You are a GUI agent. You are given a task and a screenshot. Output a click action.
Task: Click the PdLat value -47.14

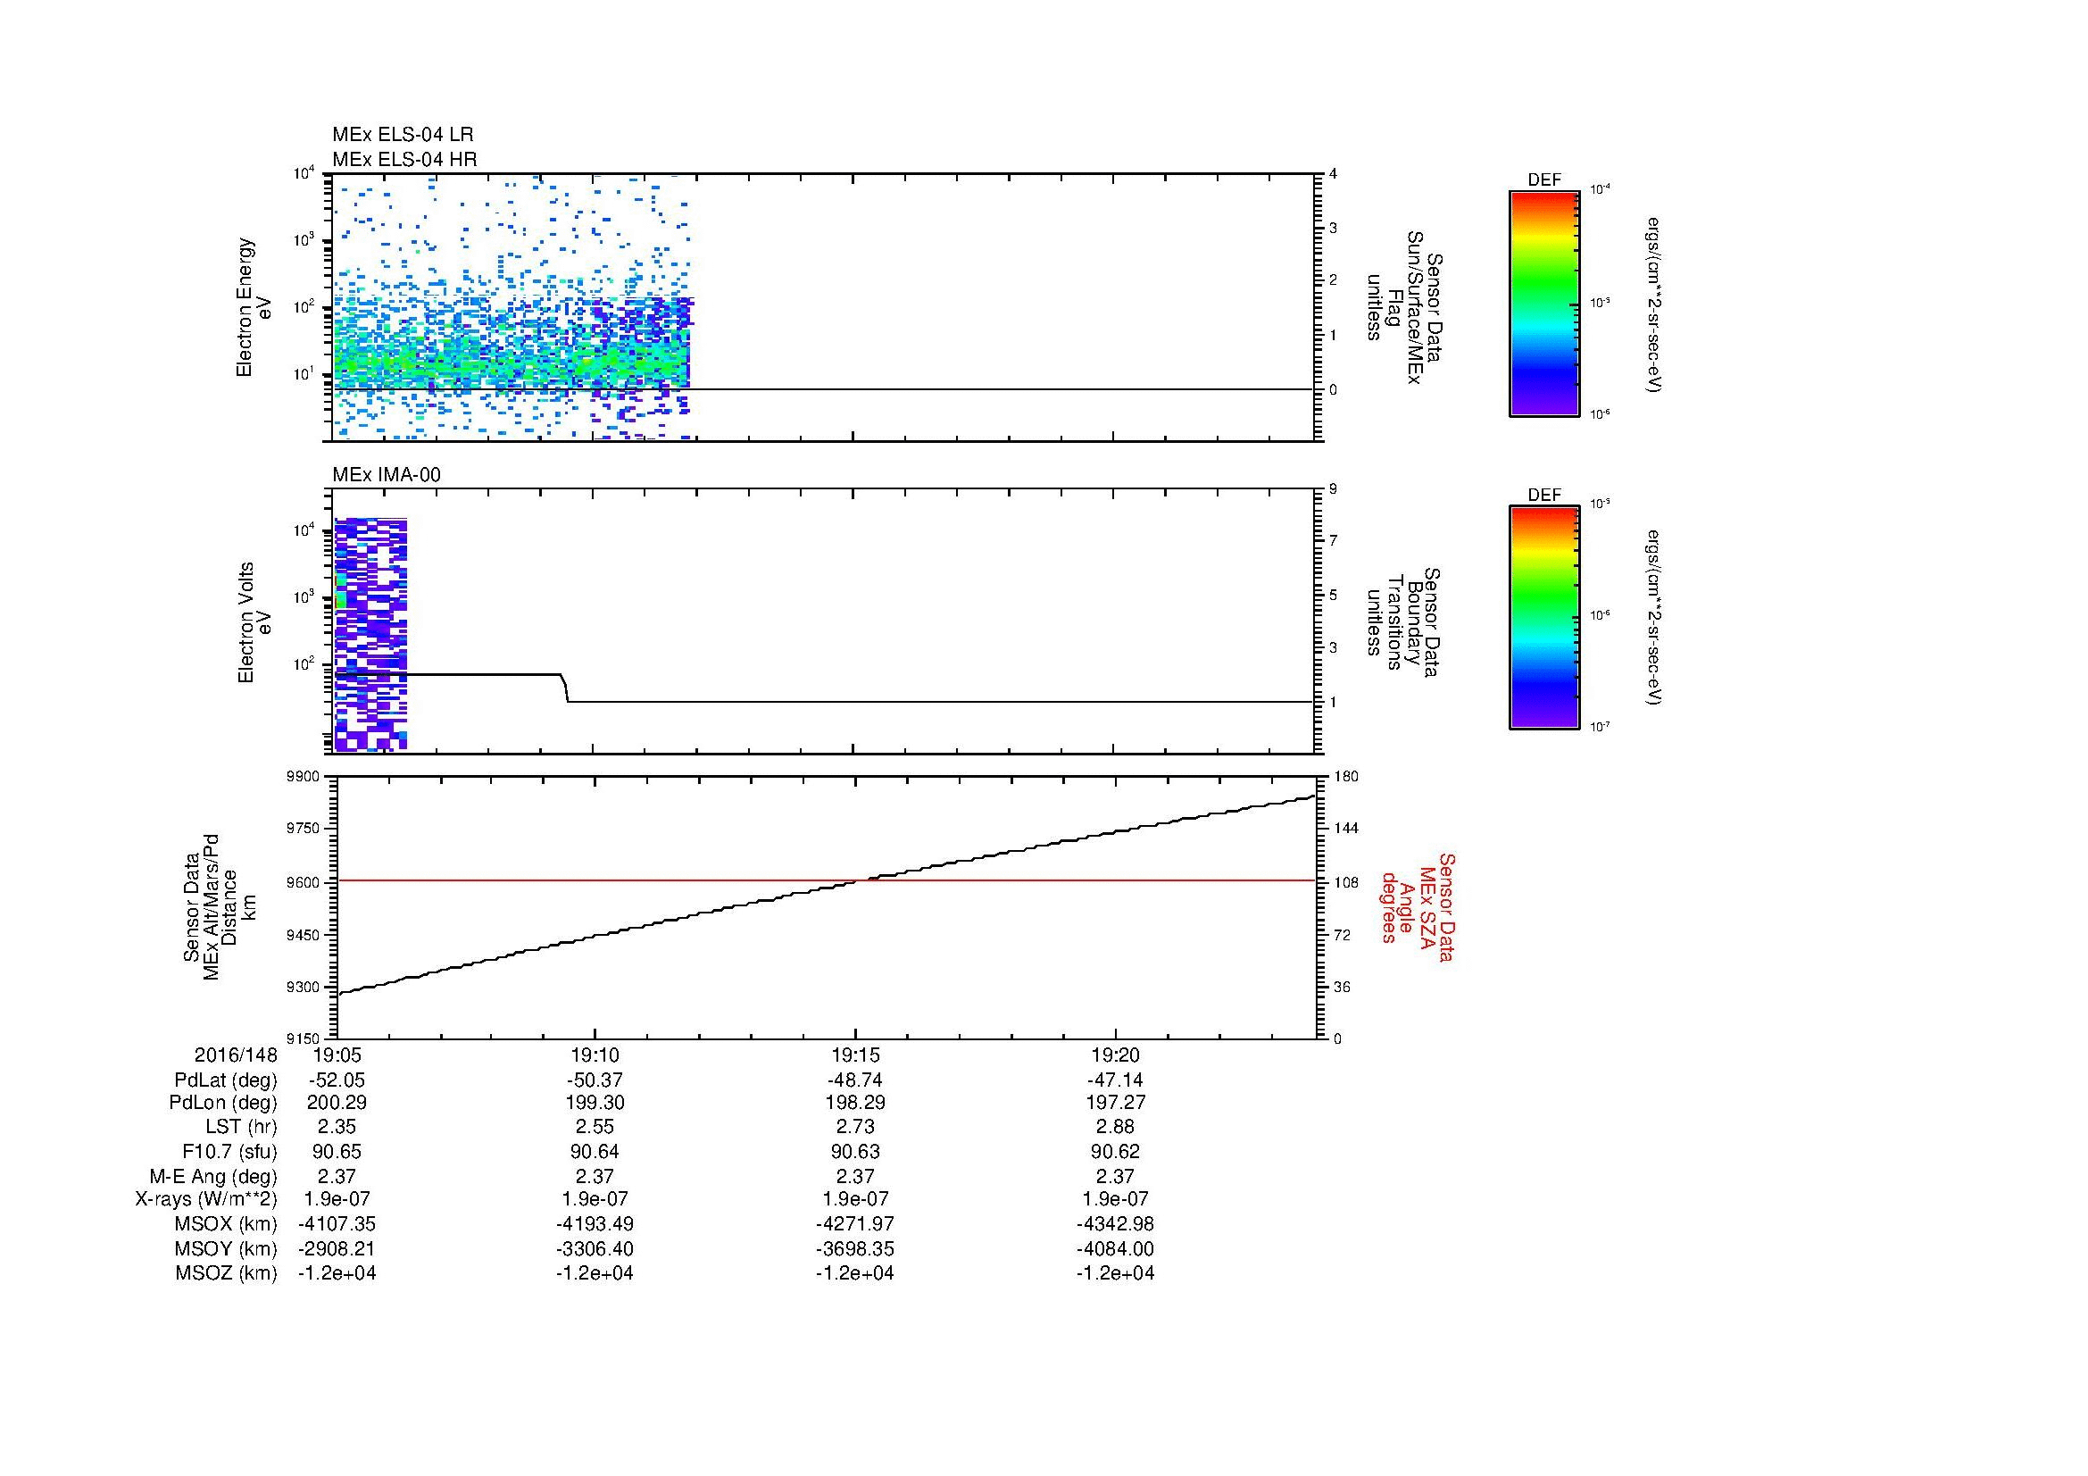(1115, 1080)
